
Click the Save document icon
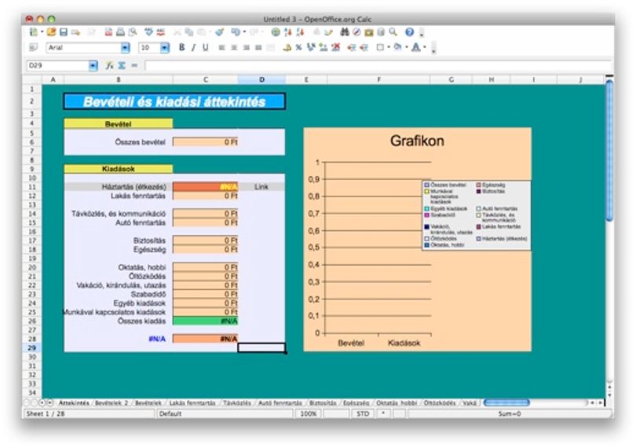point(64,32)
